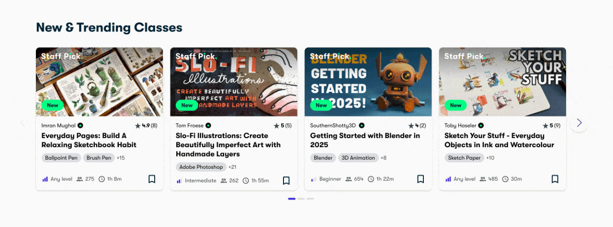Select the Ballpoint Pen tag
Viewport: 613px width, 227px height.
pos(61,158)
